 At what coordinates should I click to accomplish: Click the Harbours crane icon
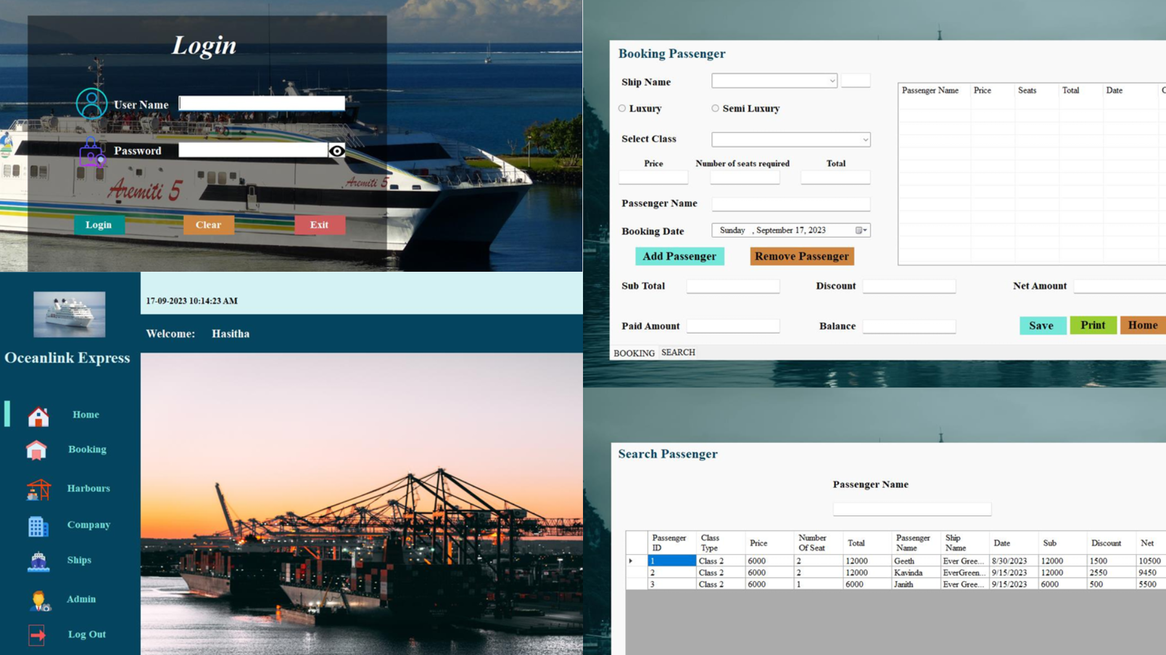pos(38,489)
